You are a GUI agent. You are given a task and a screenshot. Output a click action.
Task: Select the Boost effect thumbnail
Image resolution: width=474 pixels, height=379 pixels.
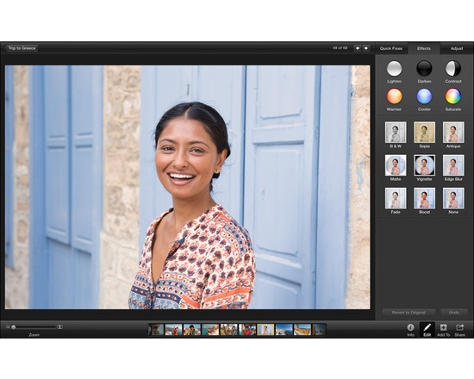(424, 198)
